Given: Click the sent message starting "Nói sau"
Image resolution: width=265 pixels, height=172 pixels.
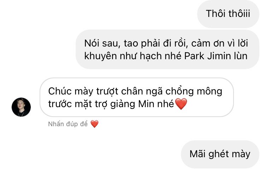Looking at the screenshot, I should click(x=167, y=49).
